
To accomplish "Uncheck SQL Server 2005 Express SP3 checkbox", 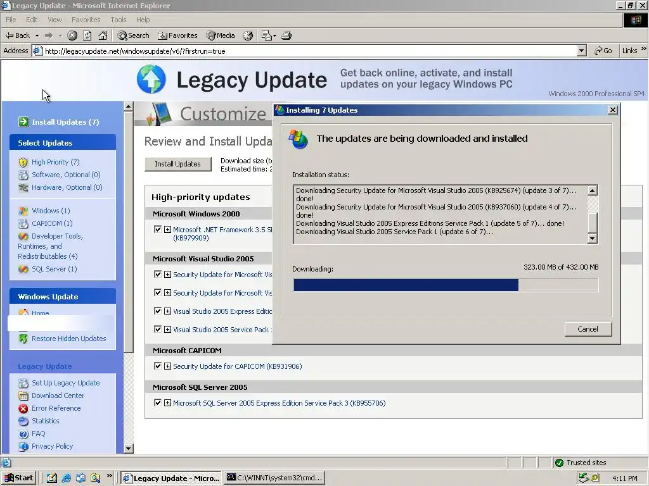I will point(157,402).
